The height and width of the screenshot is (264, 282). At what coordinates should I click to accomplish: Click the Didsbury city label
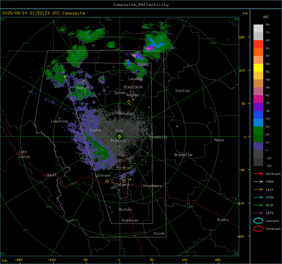click(x=118, y=141)
